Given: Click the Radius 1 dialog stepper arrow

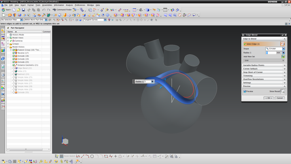Looking at the screenshot, I should click(x=283, y=53).
